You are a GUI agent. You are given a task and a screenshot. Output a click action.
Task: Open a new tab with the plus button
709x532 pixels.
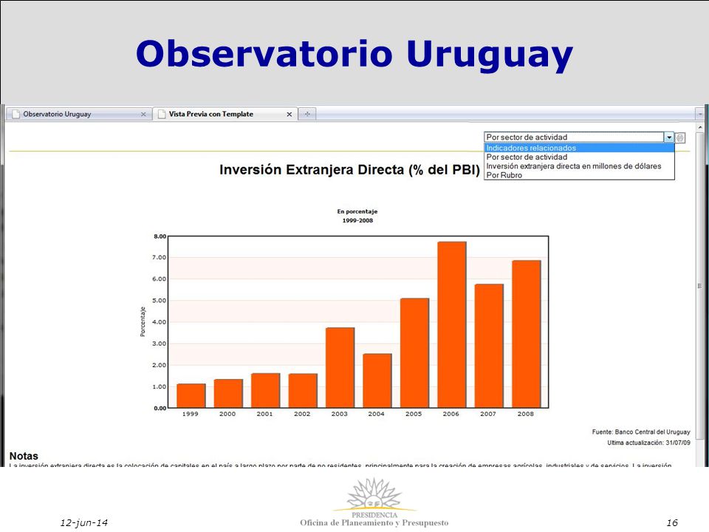[307, 114]
